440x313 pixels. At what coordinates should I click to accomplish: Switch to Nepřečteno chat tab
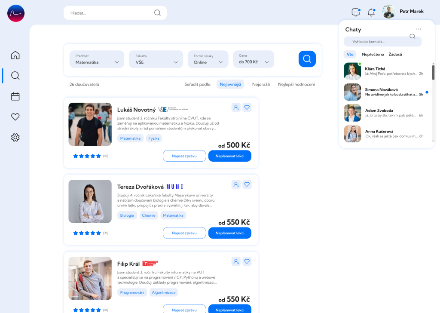(373, 55)
